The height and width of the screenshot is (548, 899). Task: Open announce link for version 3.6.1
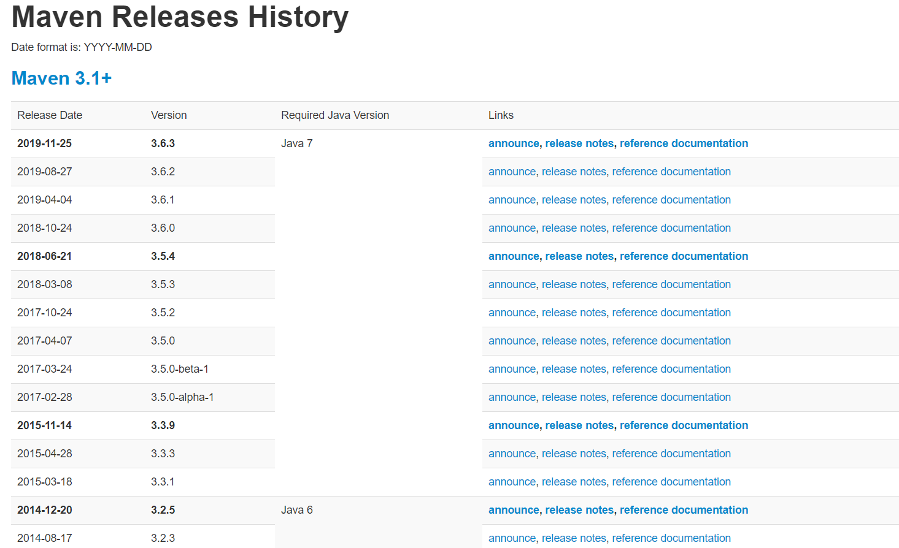point(512,200)
